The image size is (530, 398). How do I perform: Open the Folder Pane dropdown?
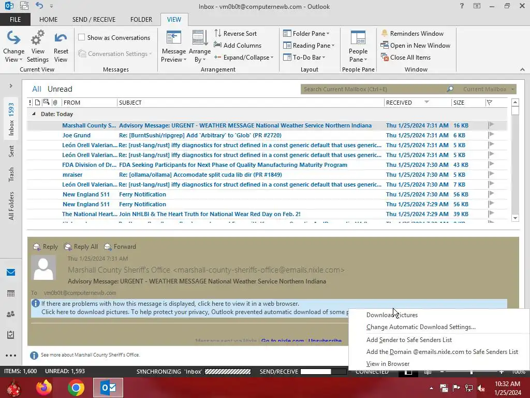coord(306,34)
